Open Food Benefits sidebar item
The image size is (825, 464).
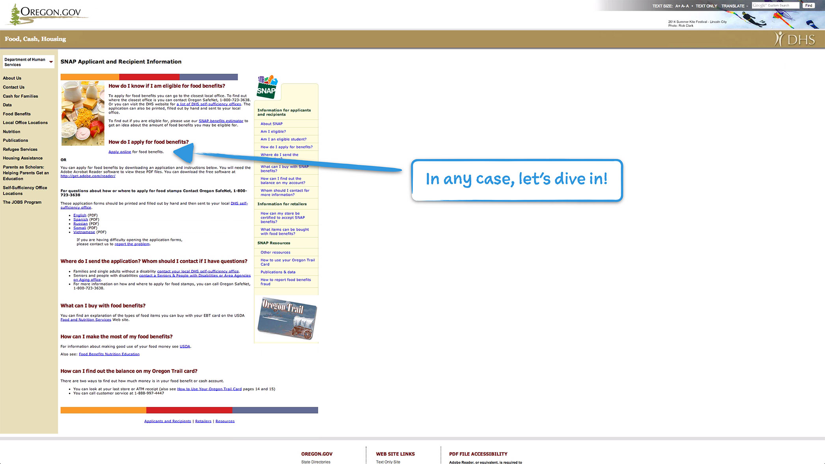[17, 114]
